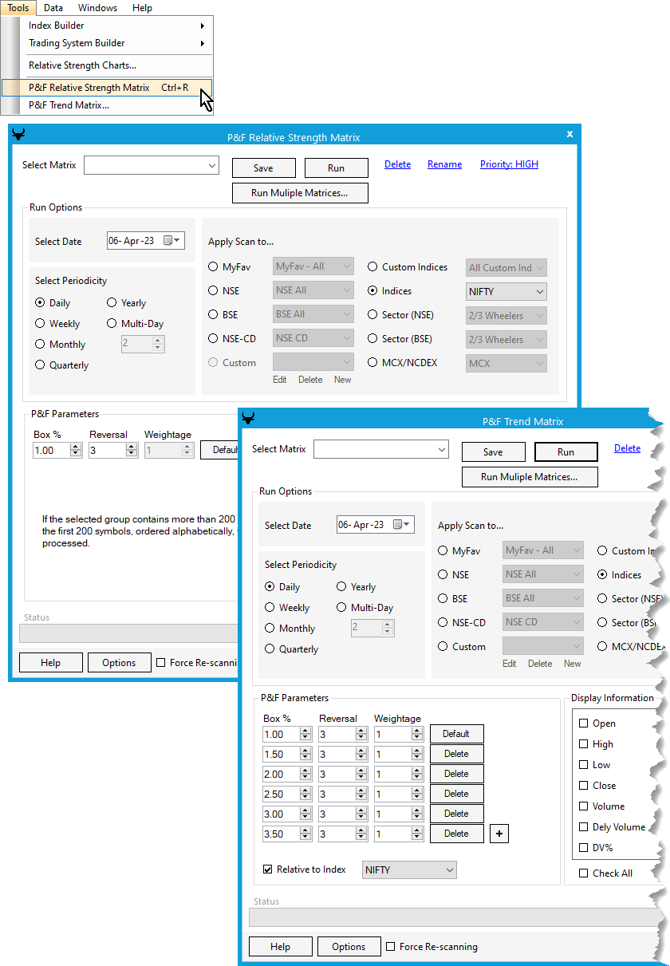670x966 pixels.
Task: Click the plus button to add parameter row
Action: coord(499,834)
